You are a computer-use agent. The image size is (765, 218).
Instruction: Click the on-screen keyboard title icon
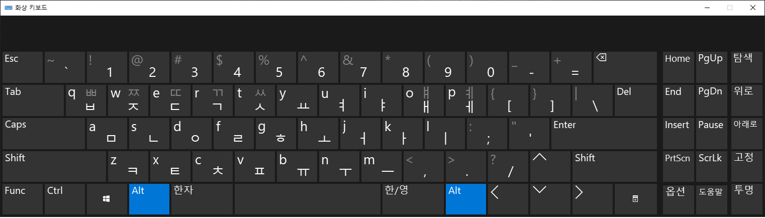pyautogui.click(x=9, y=8)
